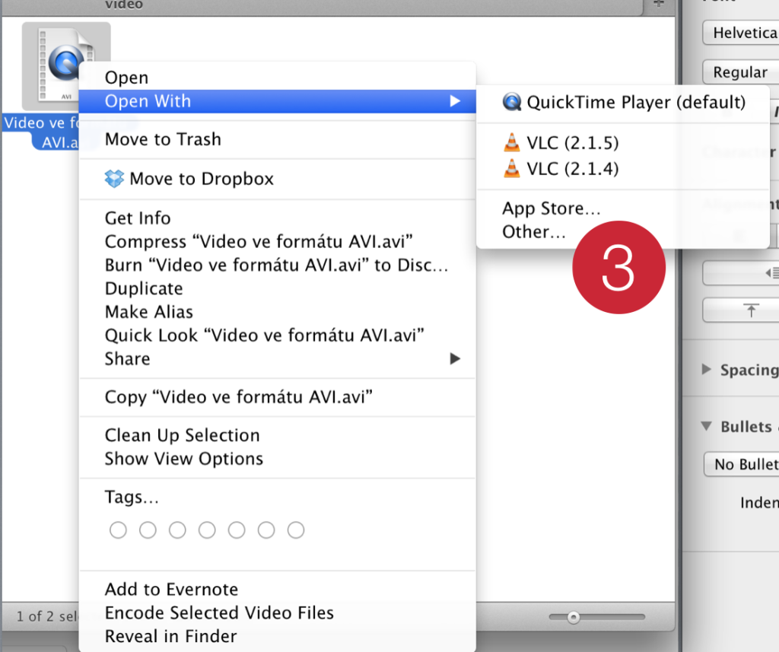
Task: Click the VLC (2.1.4) cone icon
Action: [512, 168]
